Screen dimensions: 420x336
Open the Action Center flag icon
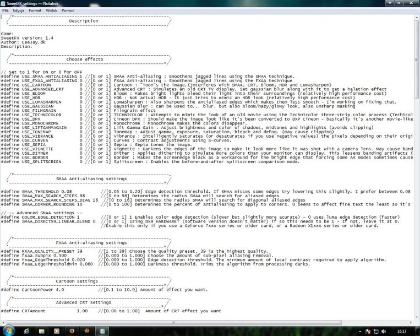368,330
